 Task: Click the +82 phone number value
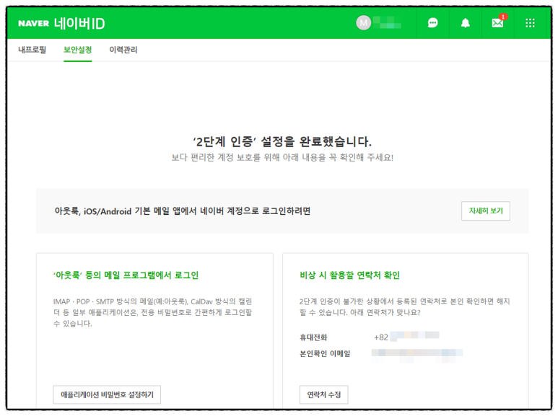(x=406, y=337)
